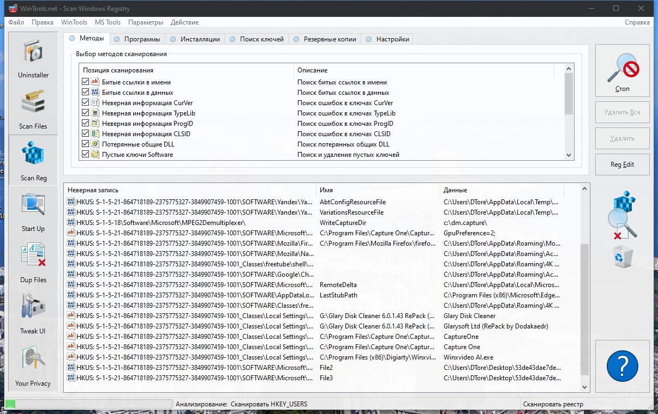The width and height of the screenshot is (658, 414).
Task: Open the Tweak UI tool
Action: pyautogui.click(x=33, y=314)
